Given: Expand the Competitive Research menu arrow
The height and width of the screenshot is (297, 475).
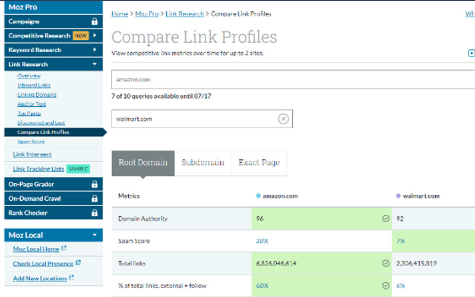Looking at the screenshot, I should click(95, 36).
